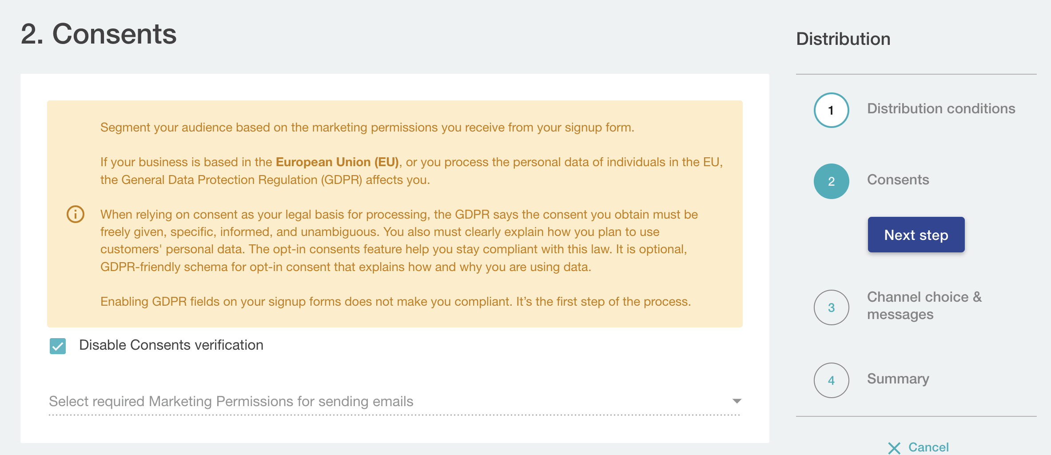This screenshot has height=455, width=1051.
Task: Click the Disable Consents verification label
Action: 171,345
